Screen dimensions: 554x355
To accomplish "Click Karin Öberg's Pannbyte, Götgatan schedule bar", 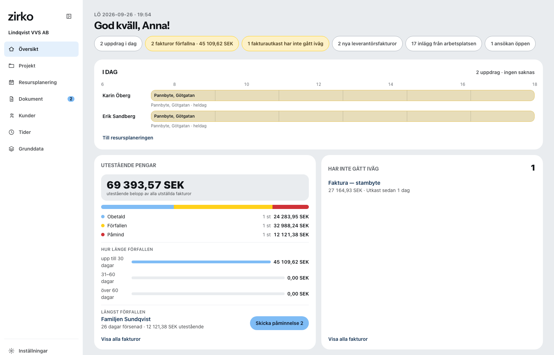I will point(343,95).
